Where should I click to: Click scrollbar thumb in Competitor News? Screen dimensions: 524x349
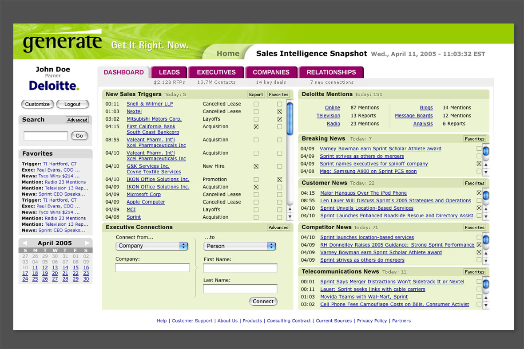click(x=486, y=239)
